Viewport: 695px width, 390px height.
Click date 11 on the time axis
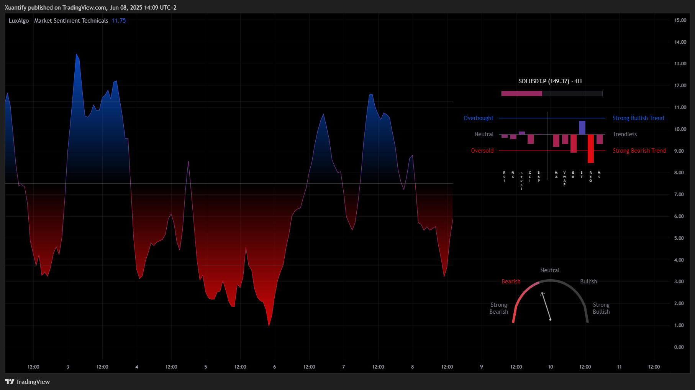coord(620,367)
